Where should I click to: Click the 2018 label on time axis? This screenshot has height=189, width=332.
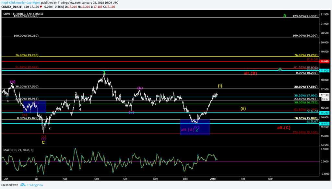pos(213,178)
